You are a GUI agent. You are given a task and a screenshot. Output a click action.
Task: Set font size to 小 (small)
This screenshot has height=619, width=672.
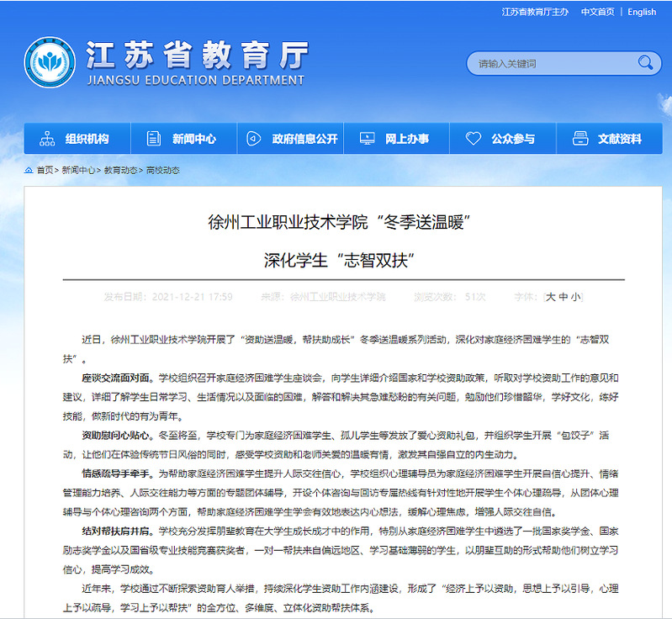575,297
